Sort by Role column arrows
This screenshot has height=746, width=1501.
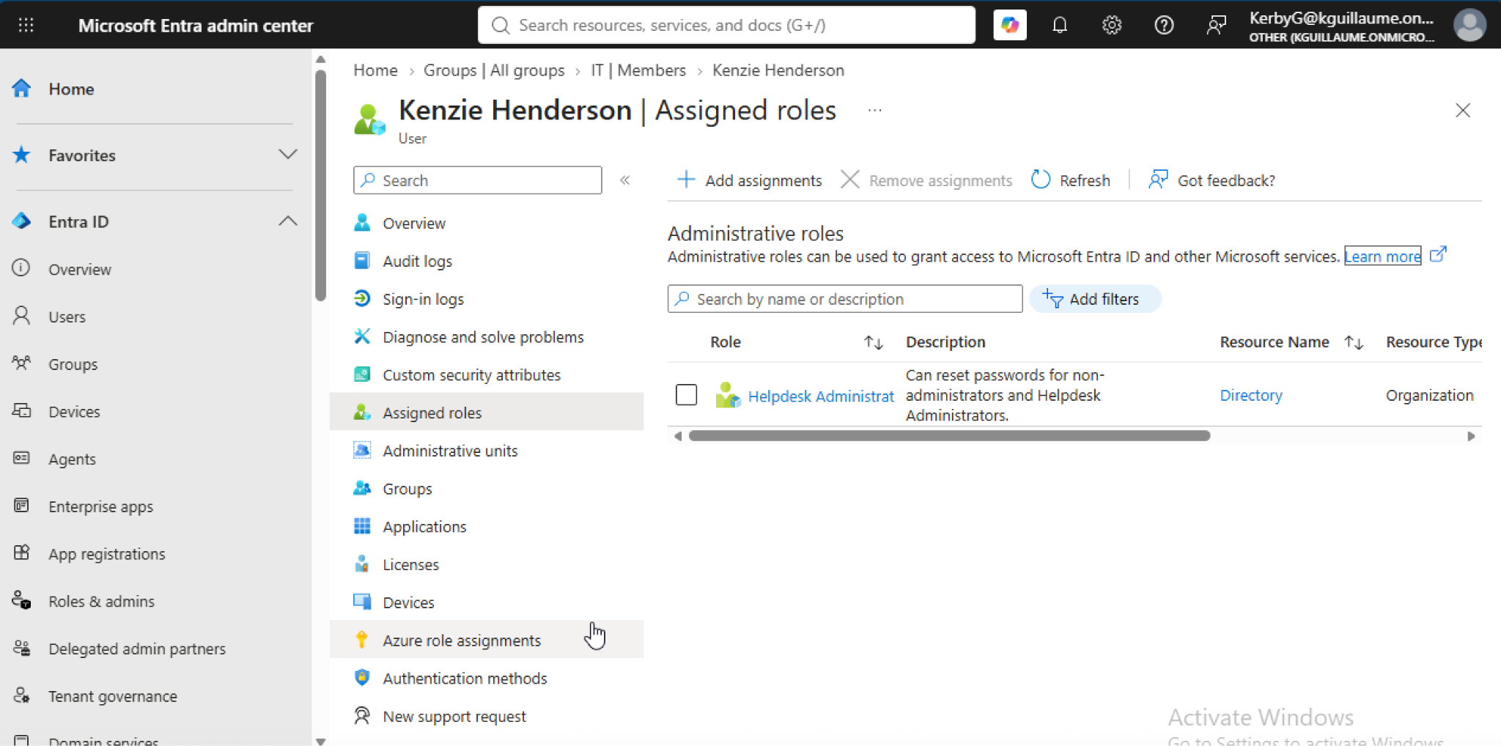pyautogui.click(x=873, y=342)
